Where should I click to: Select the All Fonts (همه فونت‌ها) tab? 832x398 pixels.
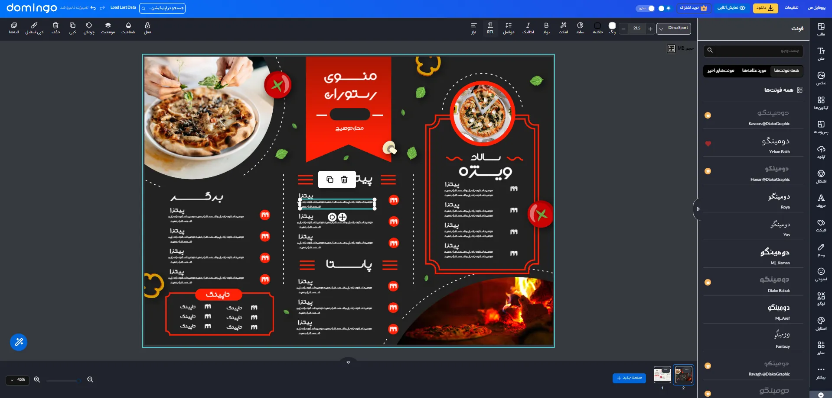point(786,71)
